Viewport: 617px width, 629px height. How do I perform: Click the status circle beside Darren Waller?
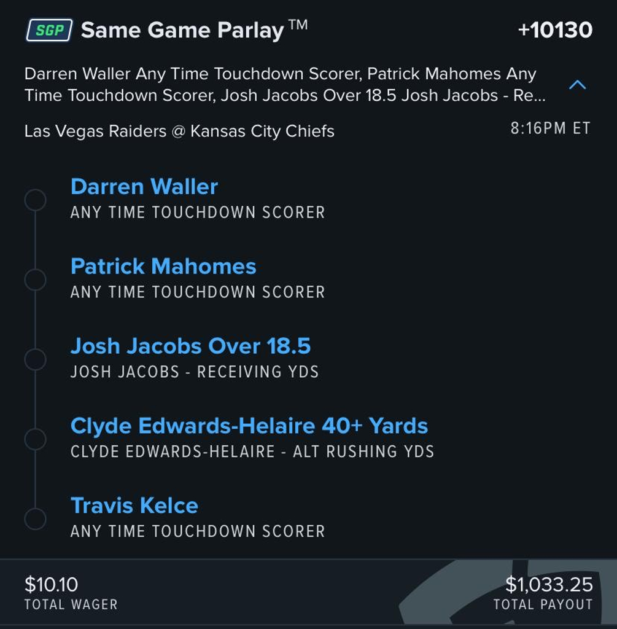click(35, 200)
